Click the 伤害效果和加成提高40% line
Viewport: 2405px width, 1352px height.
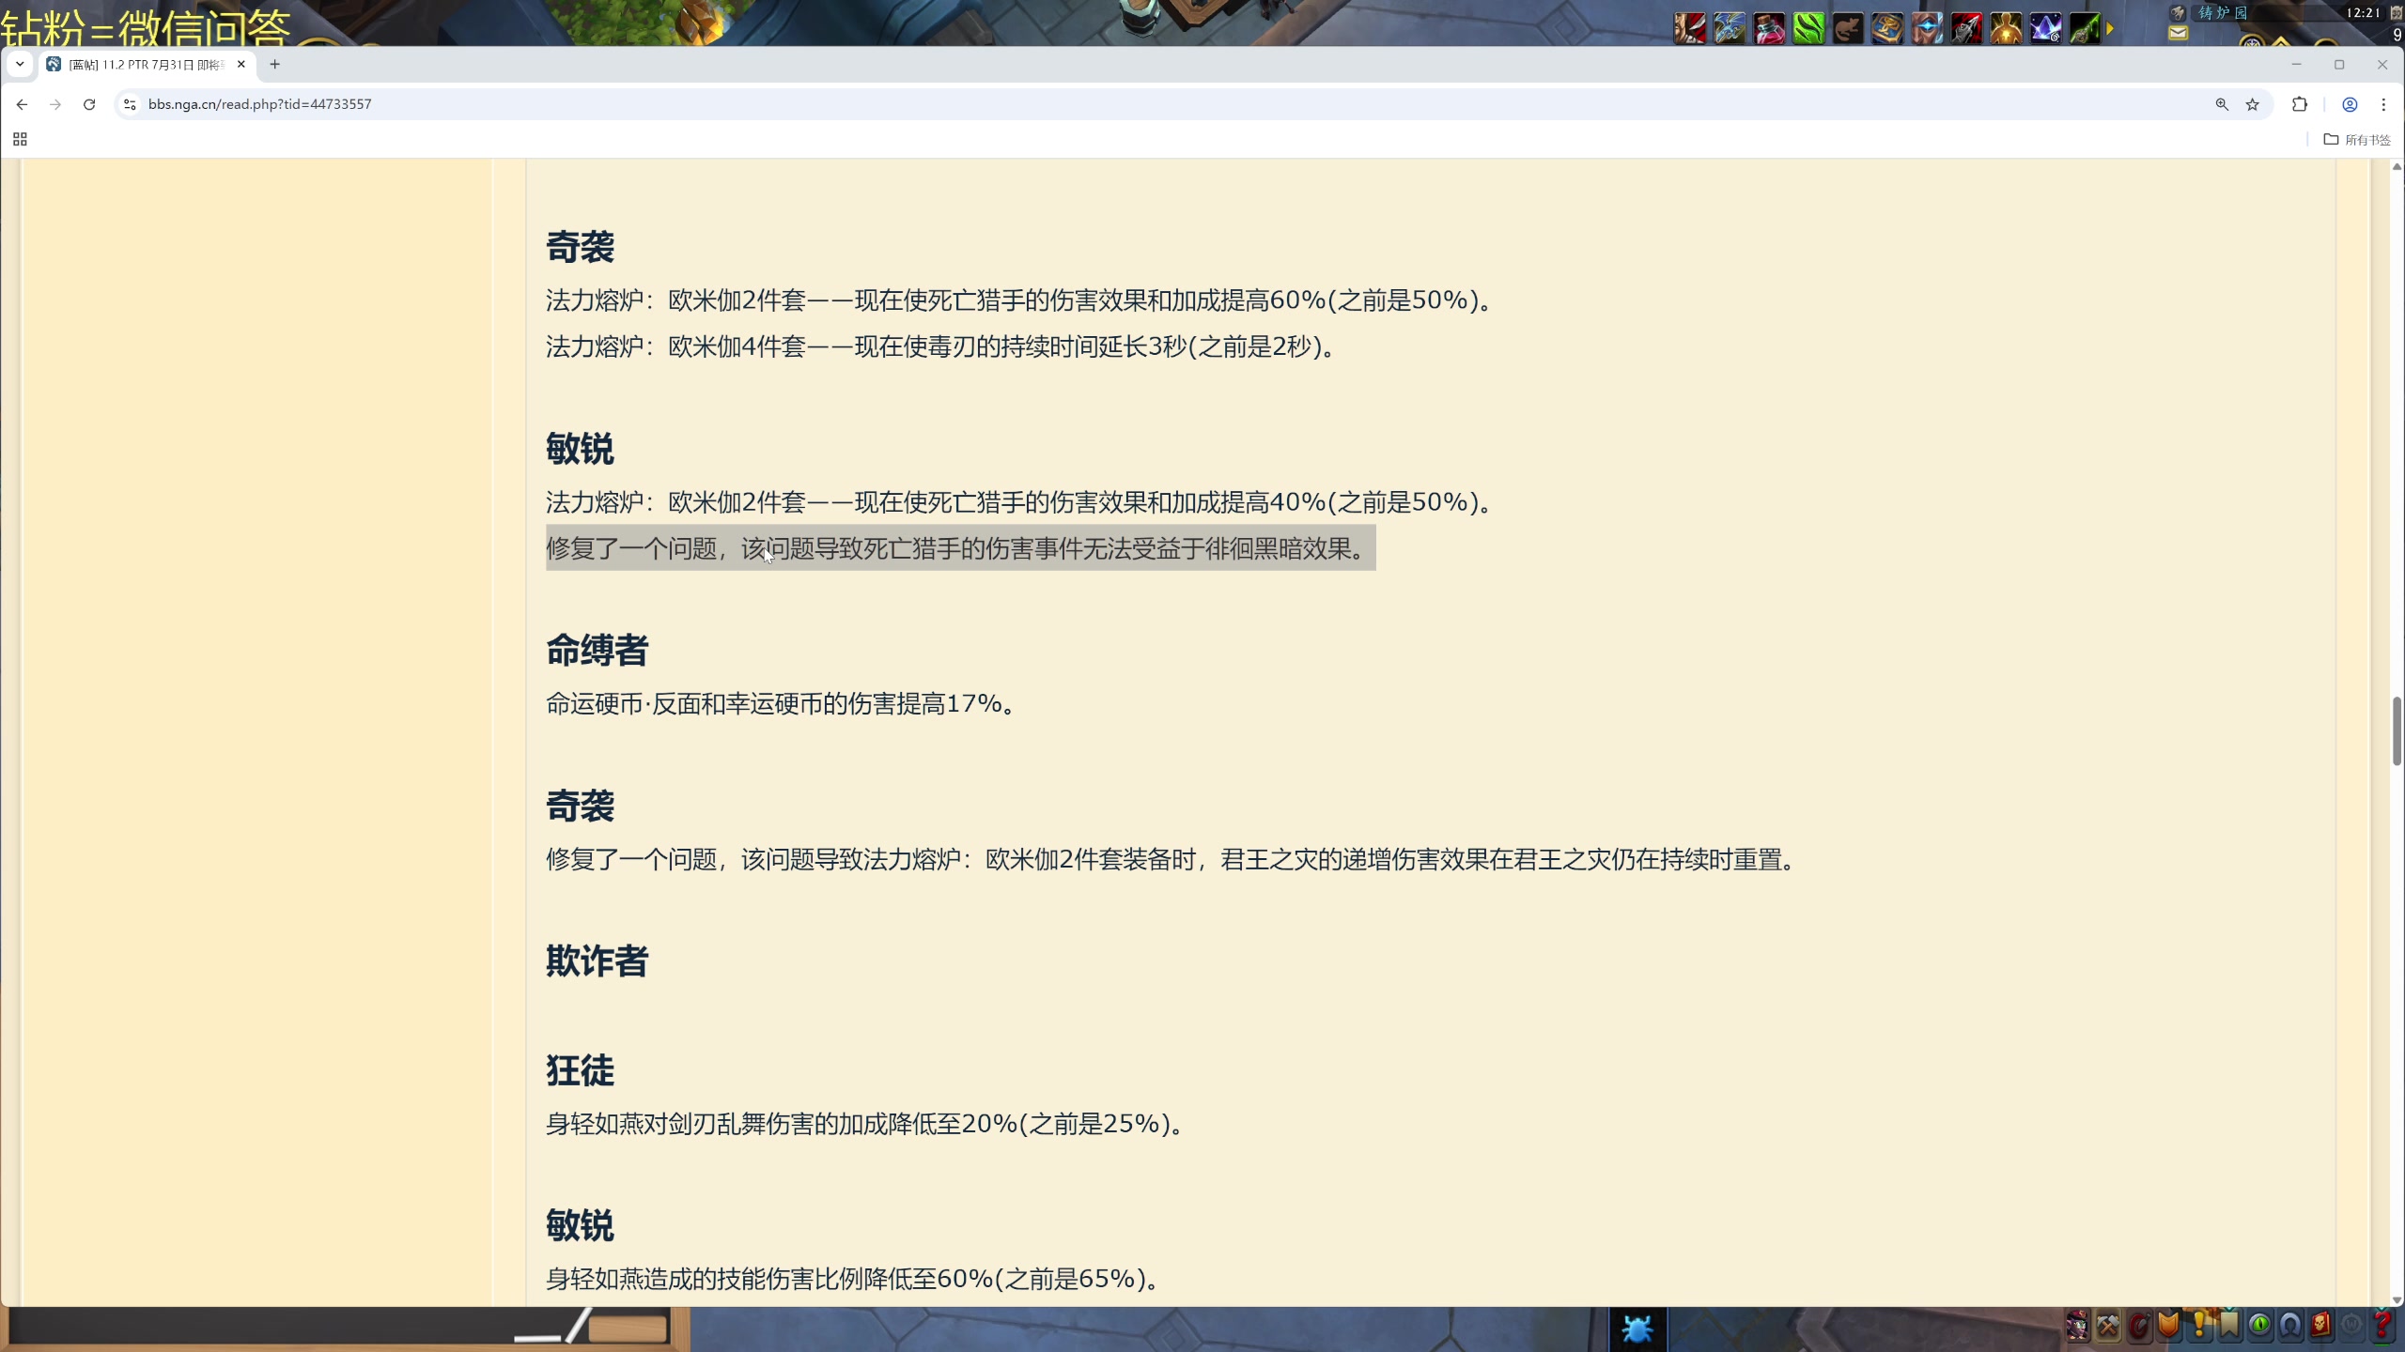click(1019, 502)
